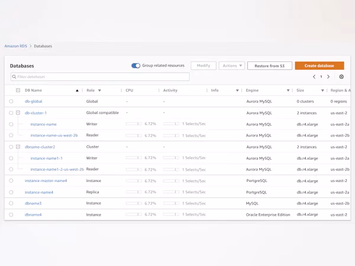This screenshot has width=355, height=266.
Task: Focus the Filter databases search field
Action: point(101,77)
